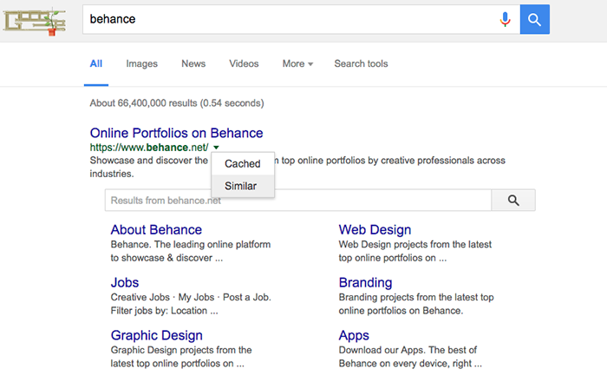Viewport: 607px width, 389px height.
Task: Open the Apps sitelink
Action: click(x=354, y=335)
